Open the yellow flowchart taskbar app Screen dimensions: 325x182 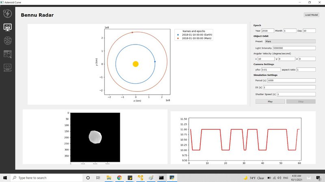click(x=140, y=178)
